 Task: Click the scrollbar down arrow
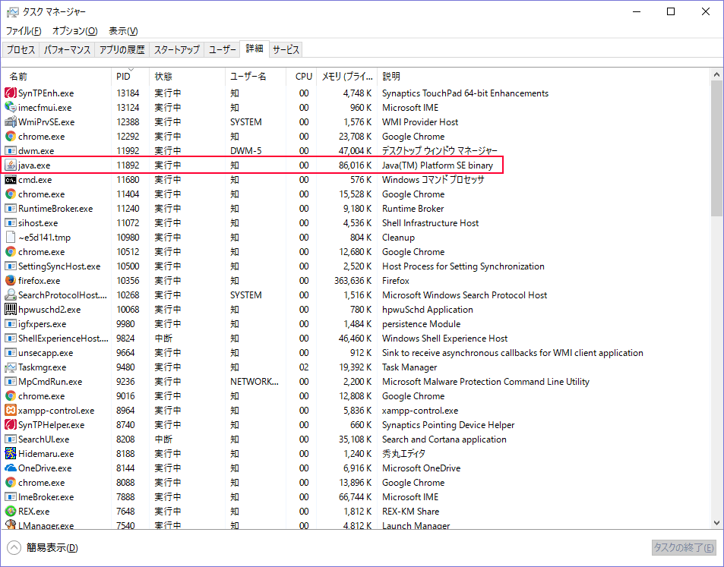(716, 523)
